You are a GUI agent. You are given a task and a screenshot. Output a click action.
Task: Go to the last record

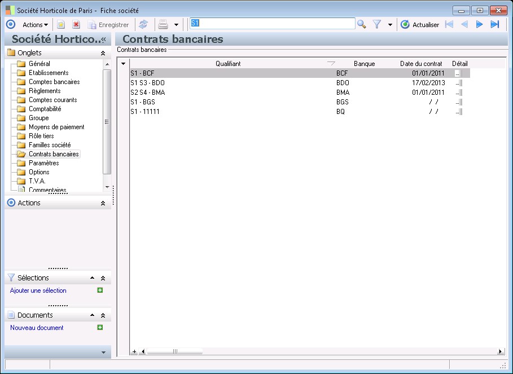[x=495, y=24]
